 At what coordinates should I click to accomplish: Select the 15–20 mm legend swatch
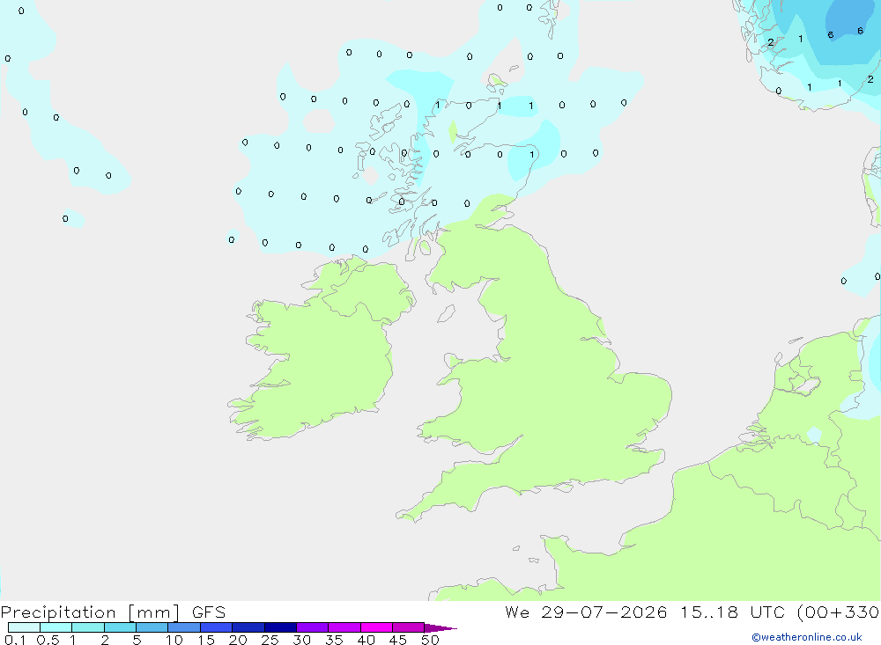(217, 627)
